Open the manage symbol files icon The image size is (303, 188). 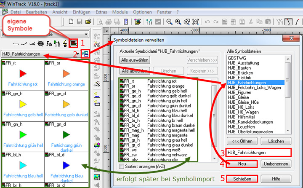85,54
